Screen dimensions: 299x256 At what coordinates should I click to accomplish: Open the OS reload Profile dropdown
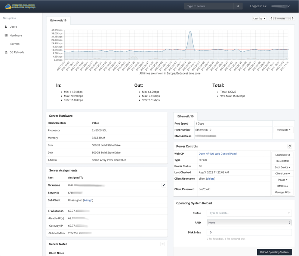(x=249, y=213)
